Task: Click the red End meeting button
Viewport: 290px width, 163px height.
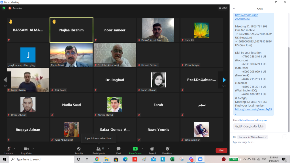Action: 221,151
